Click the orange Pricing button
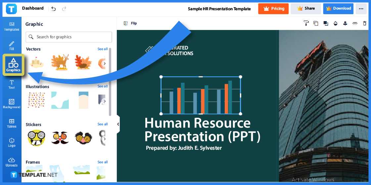The width and height of the screenshot is (371, 185). coord(273,9)
